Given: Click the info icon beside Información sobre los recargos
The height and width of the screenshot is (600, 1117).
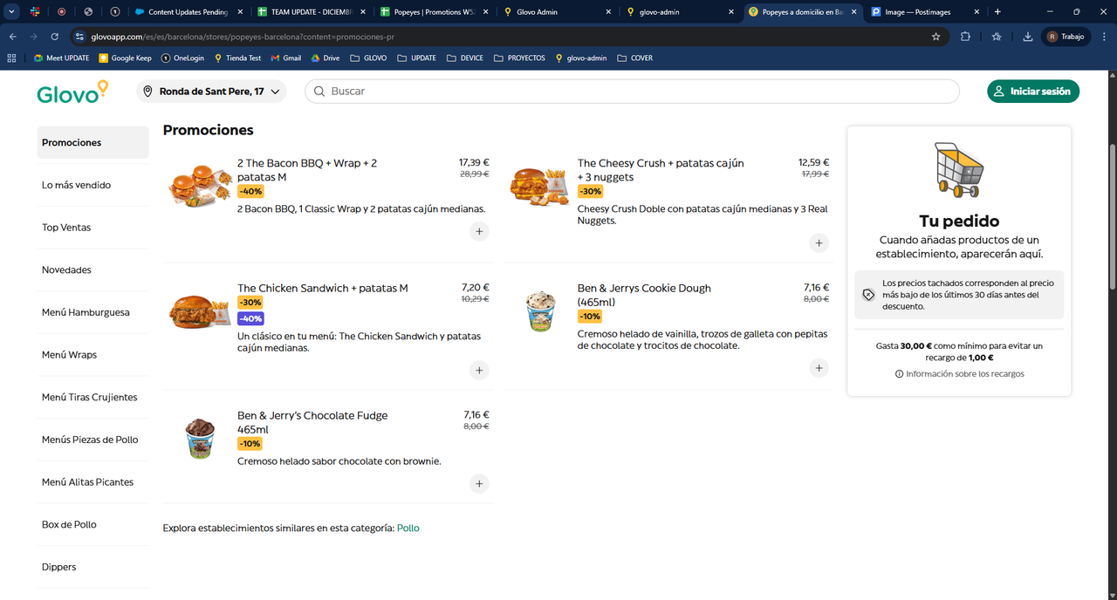Looking at the screenshot, I should click(x=899, y=374).
